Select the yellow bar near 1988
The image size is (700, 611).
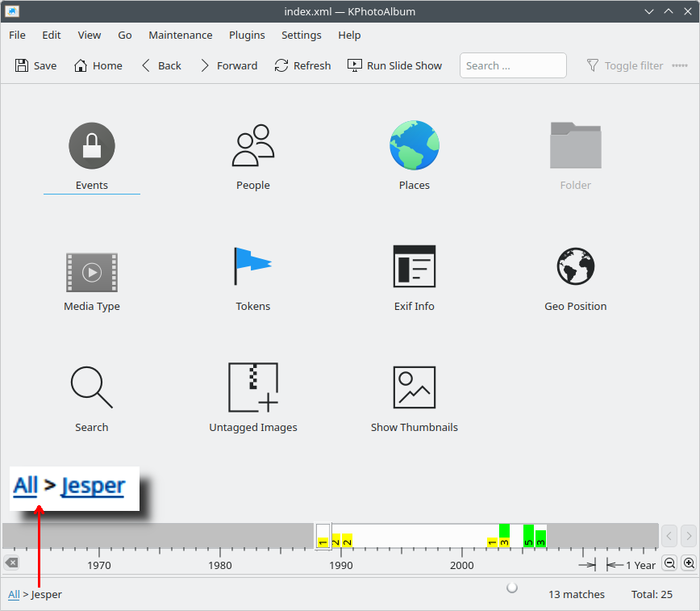pos(323,542)
